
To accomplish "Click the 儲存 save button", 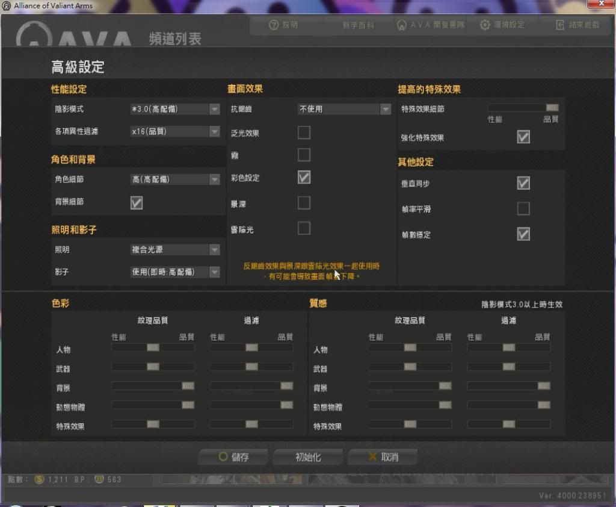I will click(234, 457).
